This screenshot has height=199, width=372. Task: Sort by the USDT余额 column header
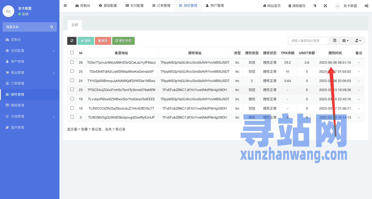pos(307,53)
